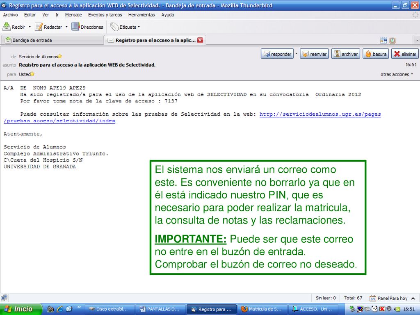This screenshot has width=420, height=315.
Task: Open the Archivo menu
Action: (x=10, y=15)
